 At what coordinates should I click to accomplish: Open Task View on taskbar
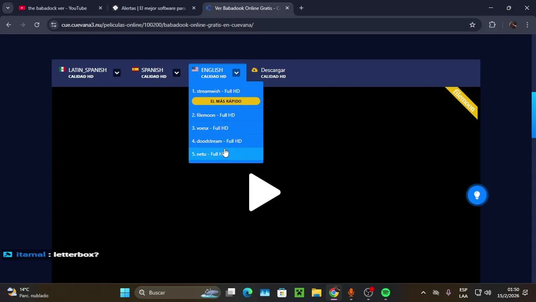pos(231,292)
